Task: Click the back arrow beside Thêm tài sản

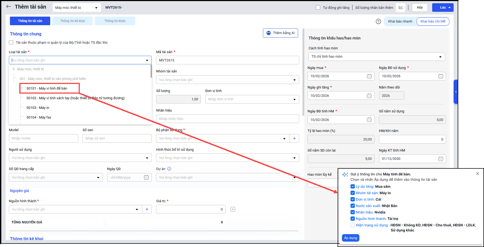Action: 9,7
